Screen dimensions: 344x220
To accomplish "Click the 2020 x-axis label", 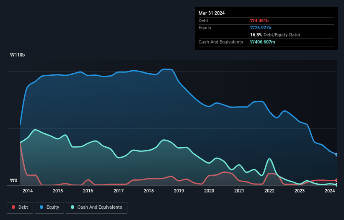I will [209, 191].
